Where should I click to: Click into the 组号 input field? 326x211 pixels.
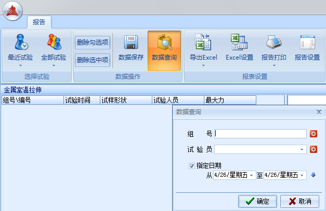(x=260, y=134)
